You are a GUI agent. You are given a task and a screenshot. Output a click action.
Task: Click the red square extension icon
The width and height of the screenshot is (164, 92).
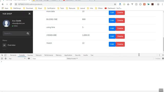pyautogui.click(x=144, y=4)
